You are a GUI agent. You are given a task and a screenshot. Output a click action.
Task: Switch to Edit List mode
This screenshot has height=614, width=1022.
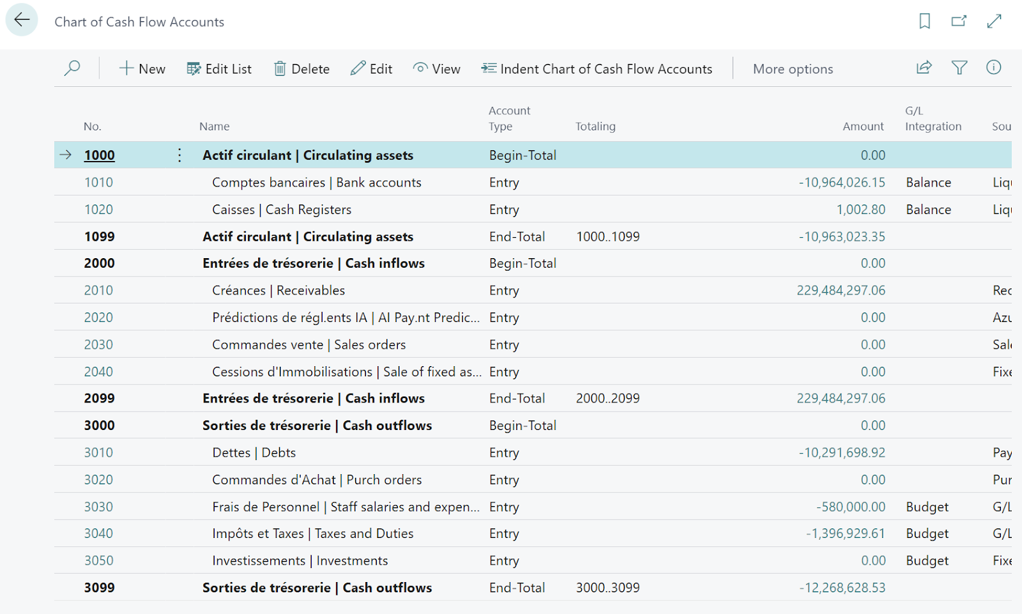219,68
